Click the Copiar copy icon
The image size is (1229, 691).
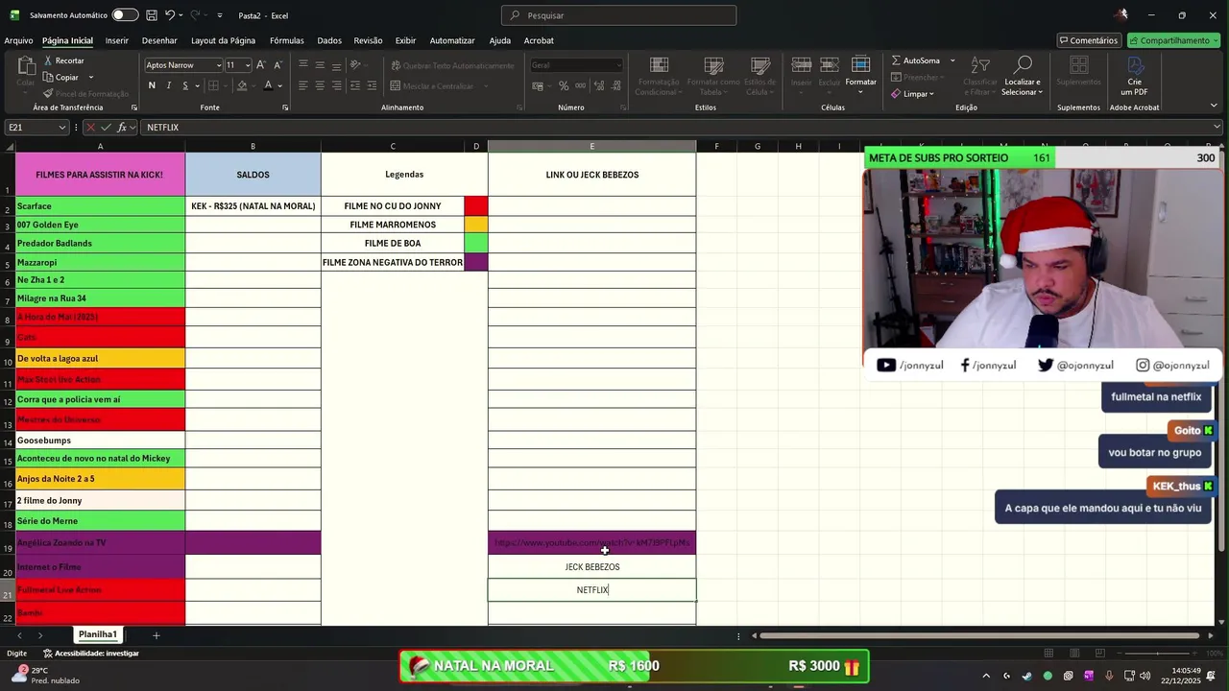click(x=48, y=77)
